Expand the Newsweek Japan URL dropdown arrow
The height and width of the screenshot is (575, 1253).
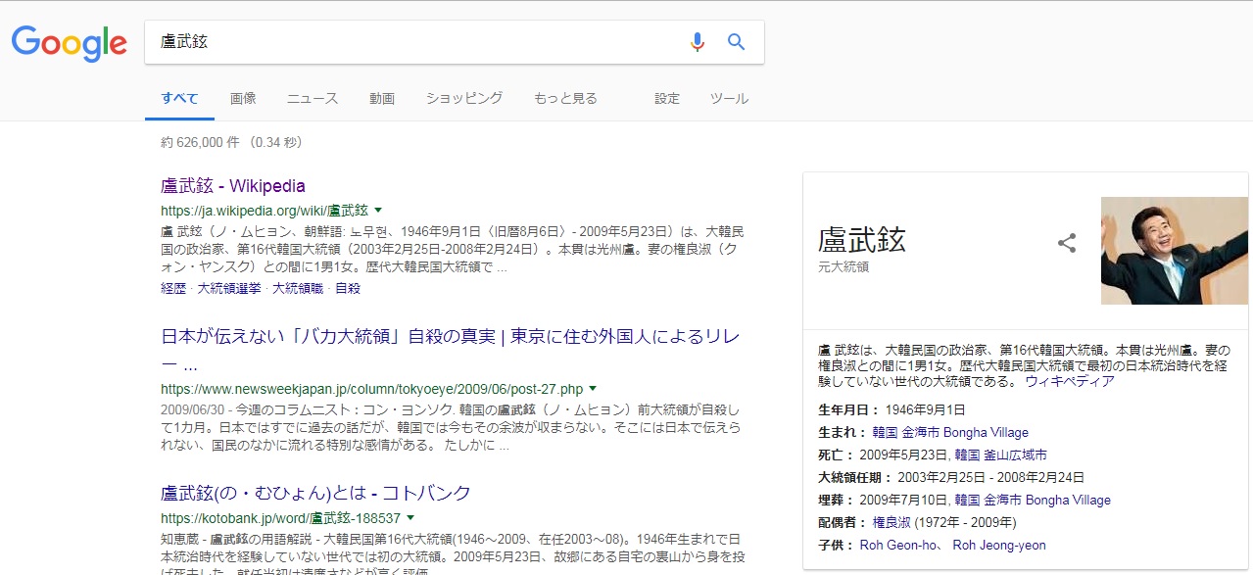[593, 388]
